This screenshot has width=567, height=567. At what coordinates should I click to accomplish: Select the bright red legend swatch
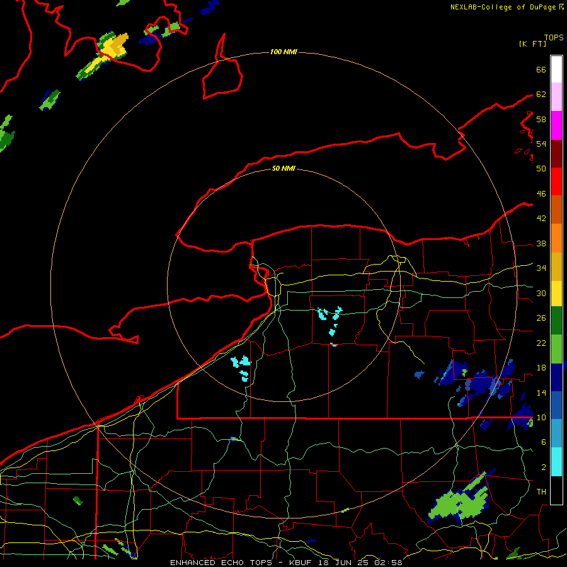click(556, 181)
